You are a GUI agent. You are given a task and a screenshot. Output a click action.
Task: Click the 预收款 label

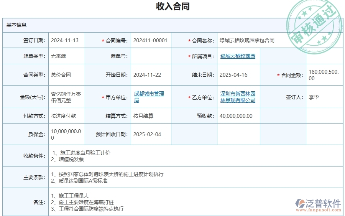tap(205, 116)
